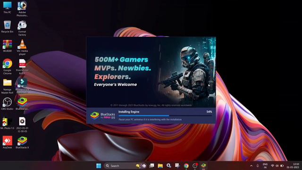
Task: Open the Snipping Tool on the taskbar
Action: point(177,166)
